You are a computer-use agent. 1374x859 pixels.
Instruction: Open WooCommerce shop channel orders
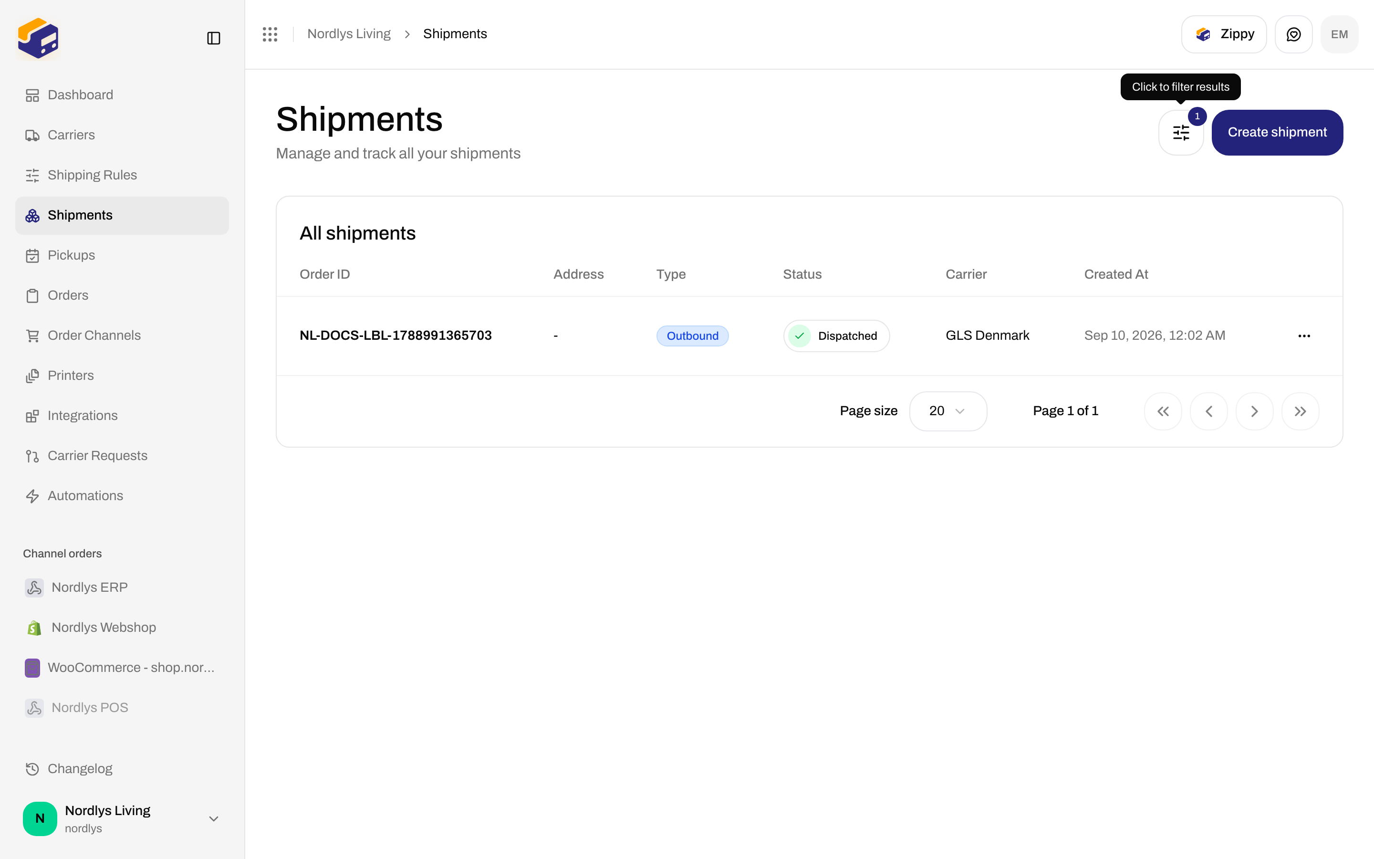pos(122,668)
